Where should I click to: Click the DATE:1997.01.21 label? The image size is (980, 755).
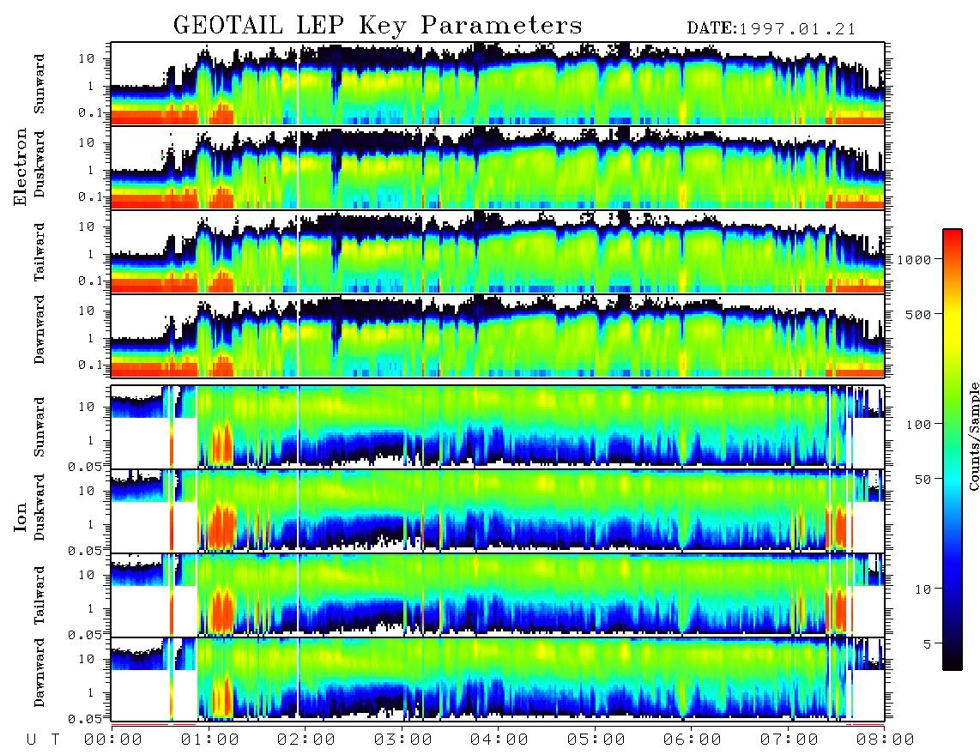pyautogui.click(x=771, y=28)
